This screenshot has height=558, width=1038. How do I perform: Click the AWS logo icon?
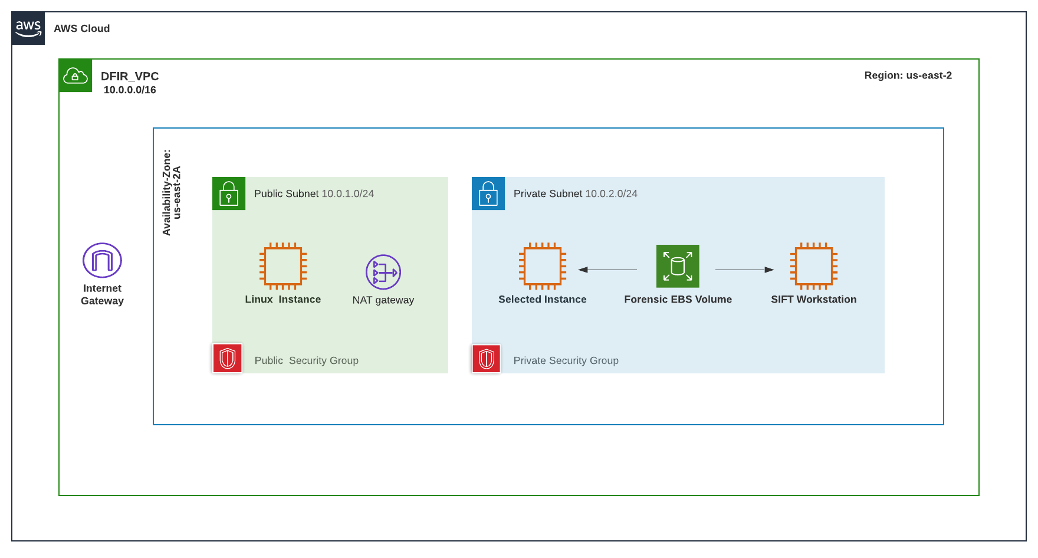(x=28, y=28)
